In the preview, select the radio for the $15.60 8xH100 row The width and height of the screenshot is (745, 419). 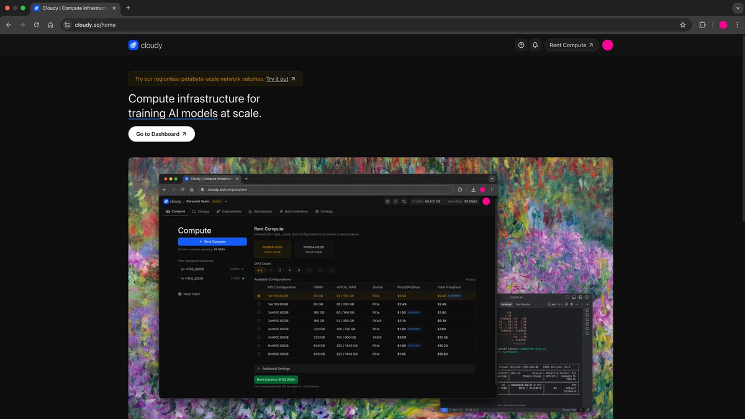(259, 354)
